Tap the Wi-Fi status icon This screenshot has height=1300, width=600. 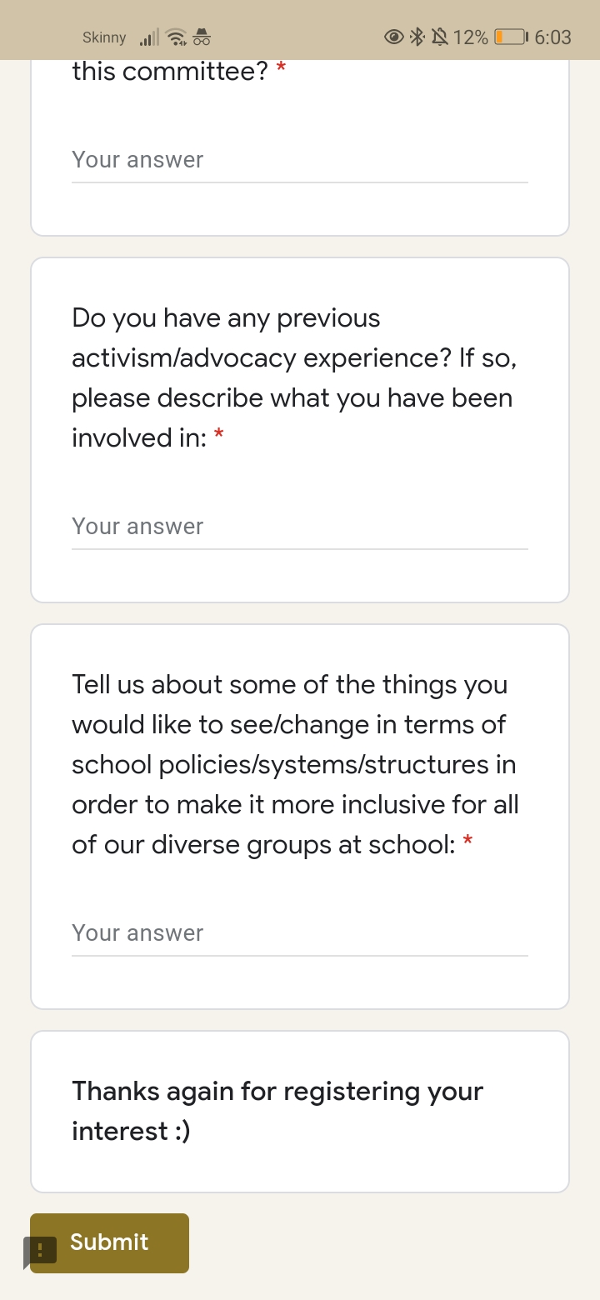pos(176,37)
